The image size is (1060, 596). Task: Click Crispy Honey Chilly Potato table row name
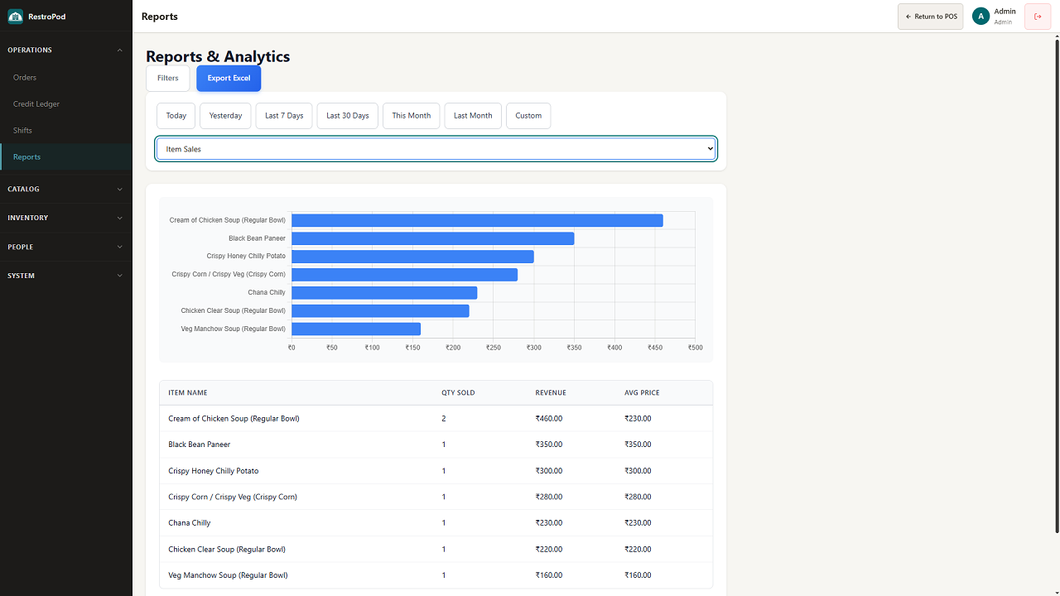[214, 471]
